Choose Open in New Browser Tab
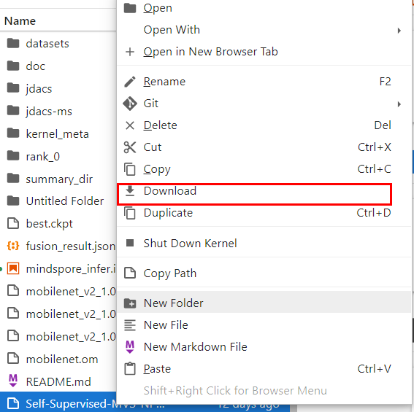The image size is (414, 412). click(x=210, y=52)
